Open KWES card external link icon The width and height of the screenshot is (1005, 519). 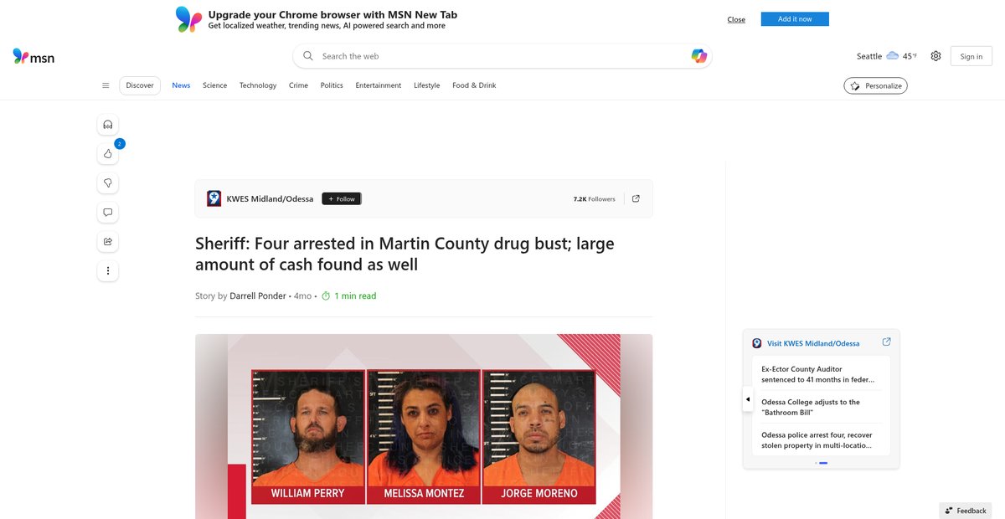coord(887,342)
